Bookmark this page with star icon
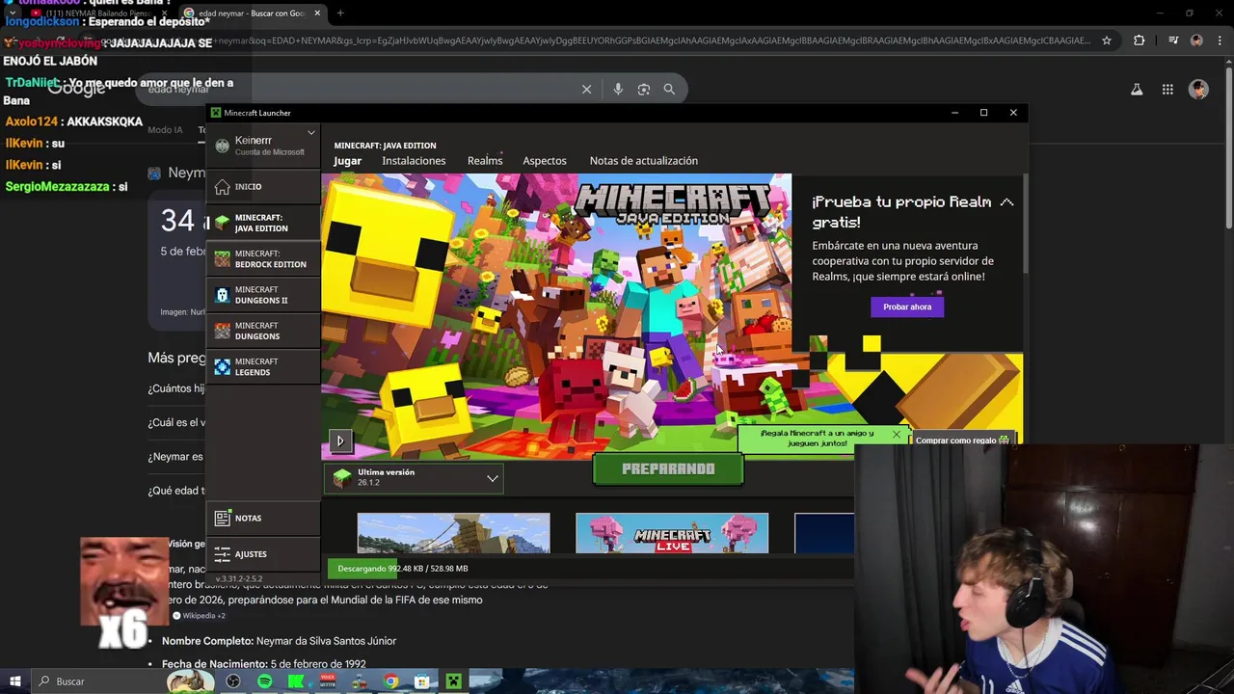The height and width of the screenshot is (694, 1234). coord(1107,40)
